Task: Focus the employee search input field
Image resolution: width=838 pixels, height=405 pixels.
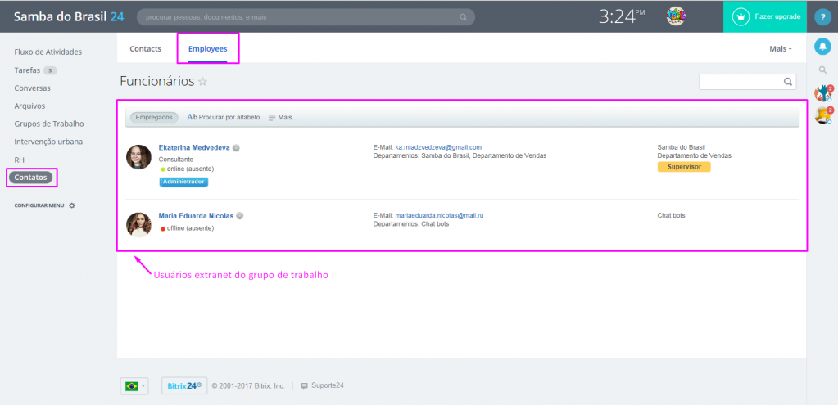Action: coord(747,82)
